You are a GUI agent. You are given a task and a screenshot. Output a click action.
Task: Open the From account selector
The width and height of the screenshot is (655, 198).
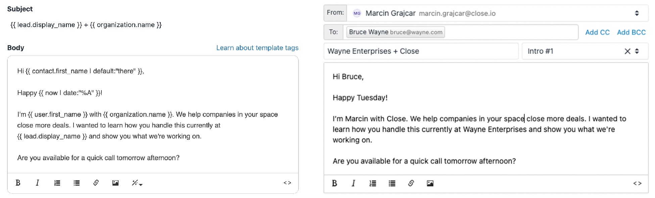(x=637, y=13)
